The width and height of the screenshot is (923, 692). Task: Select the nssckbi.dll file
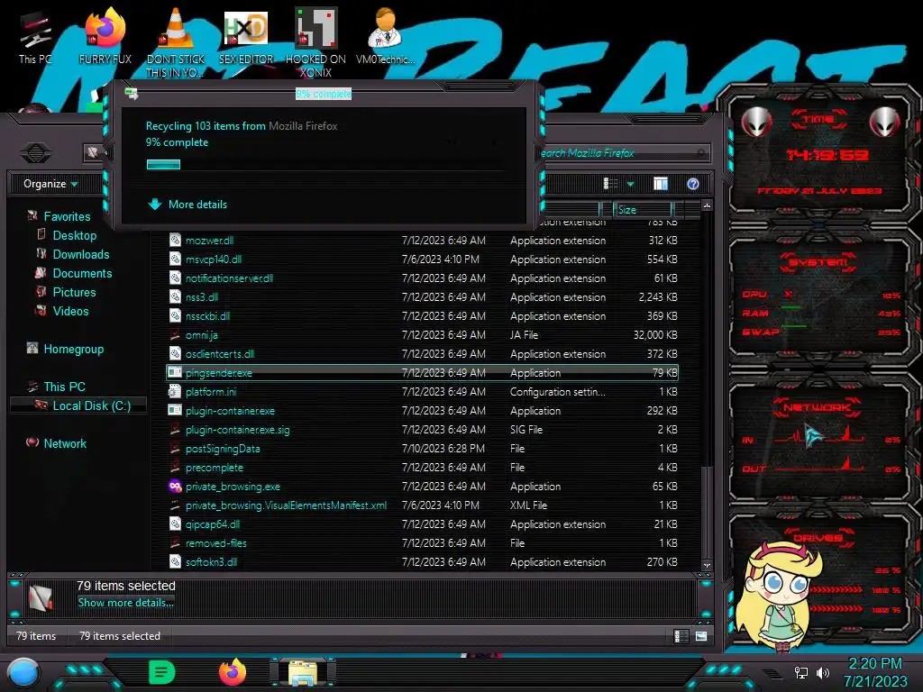(422, 316)
